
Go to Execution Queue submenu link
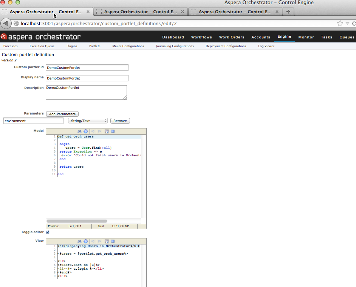42,46
